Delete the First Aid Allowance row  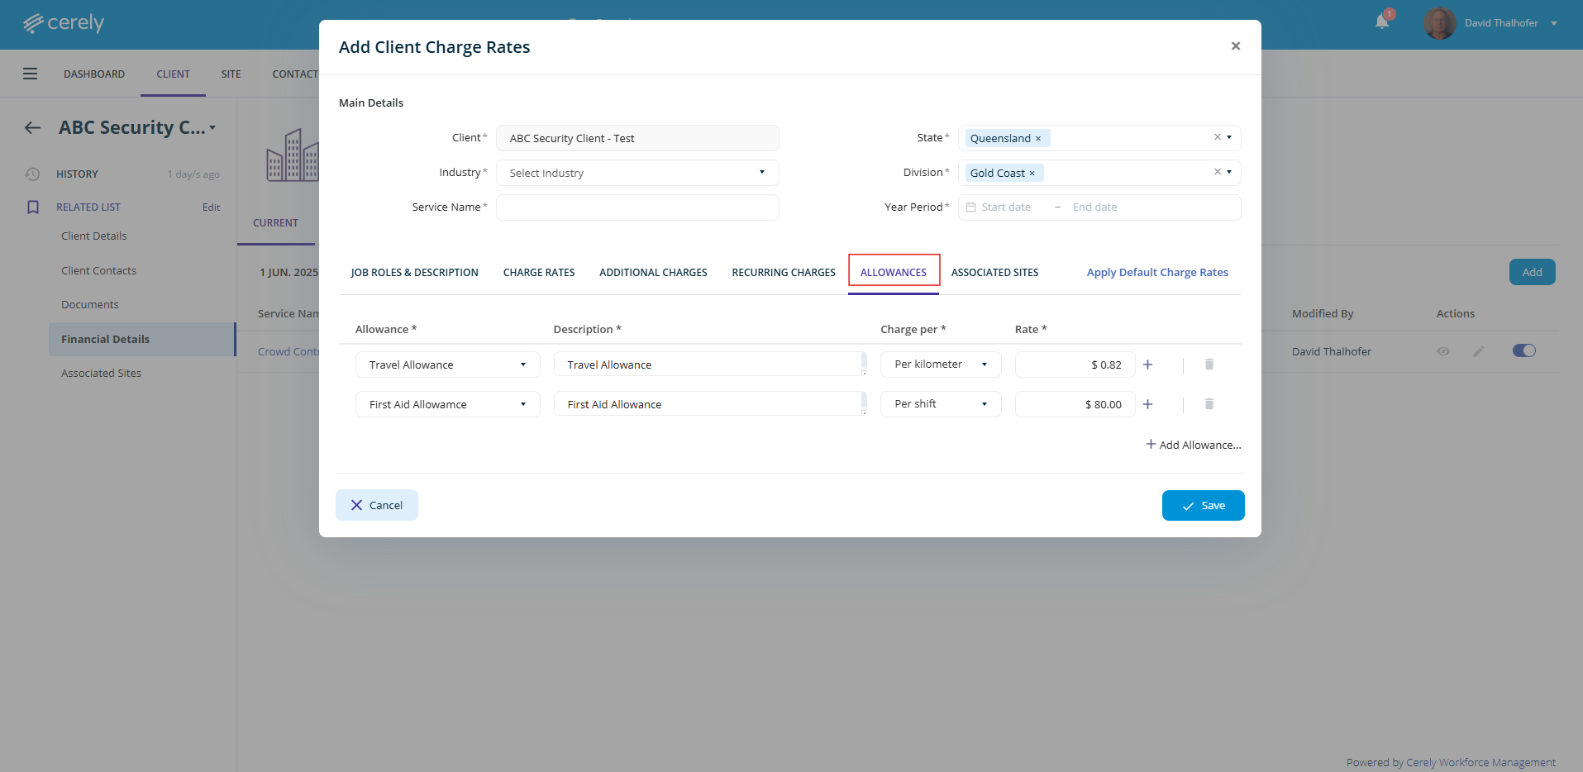[1209, 404]
